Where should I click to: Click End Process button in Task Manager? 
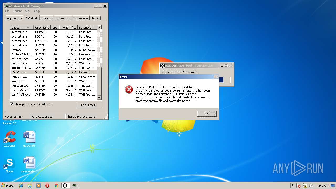click(89, 105)
